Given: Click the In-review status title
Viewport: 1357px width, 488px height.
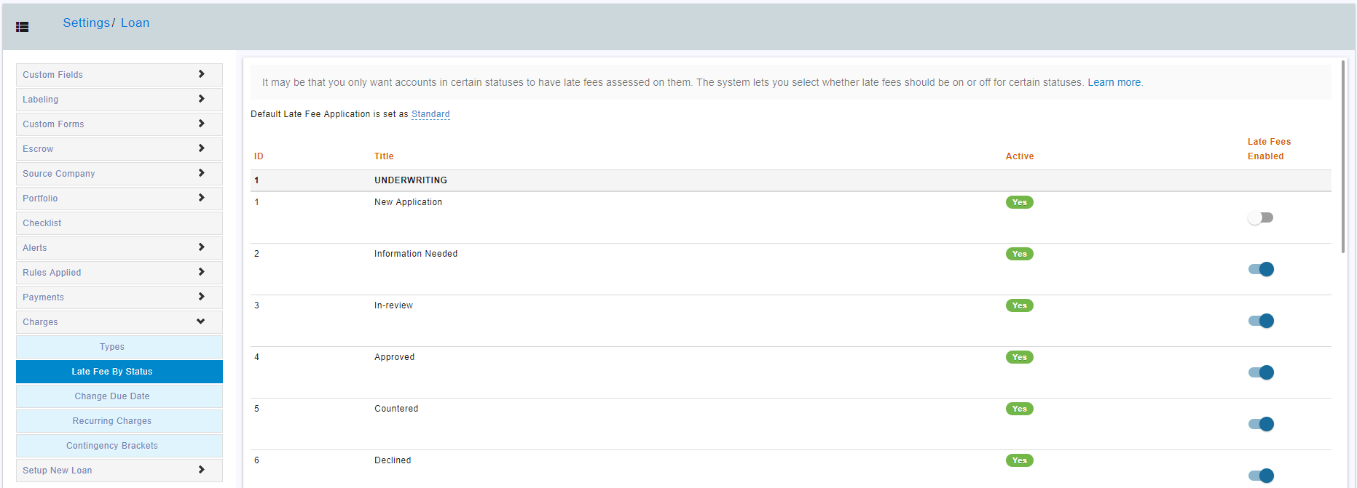Looking at the screenshot, I should (393, 305).
